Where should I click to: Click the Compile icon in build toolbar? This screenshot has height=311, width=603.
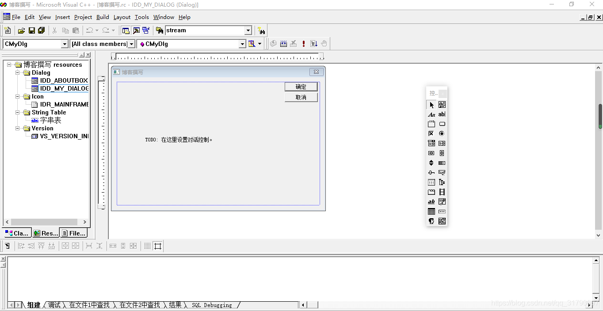click(x=274, y=44)
